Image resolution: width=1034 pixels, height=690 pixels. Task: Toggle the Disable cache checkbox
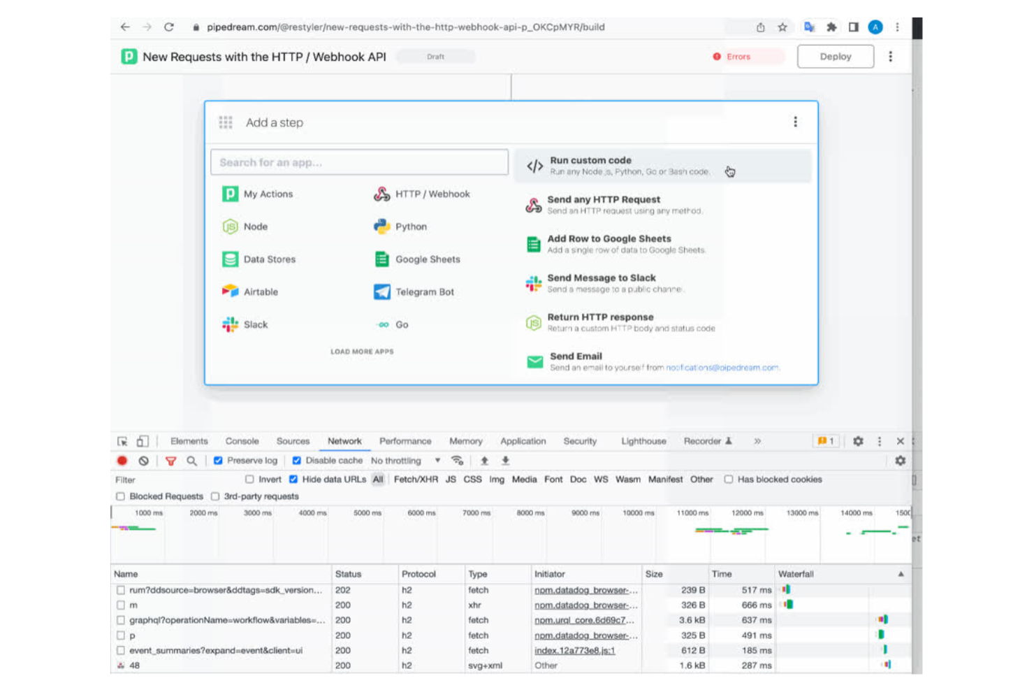pyautogui.click(x=296, y=461)
